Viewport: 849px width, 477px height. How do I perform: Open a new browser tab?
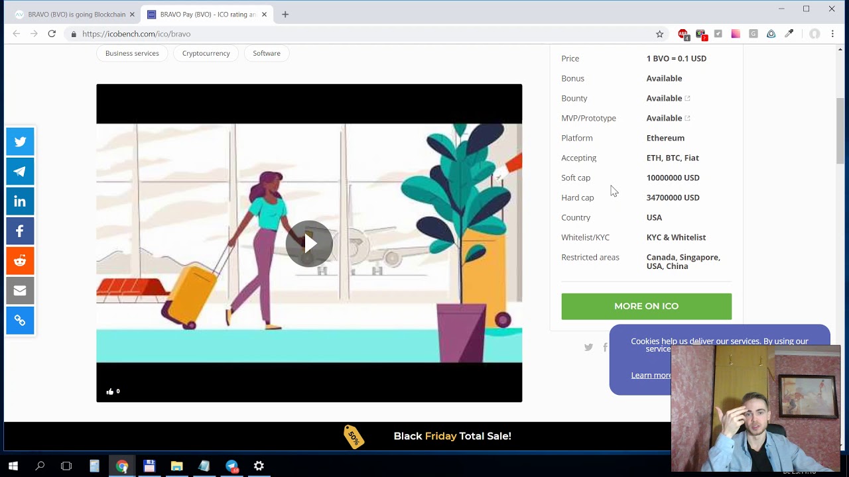(x=285, y=14)
